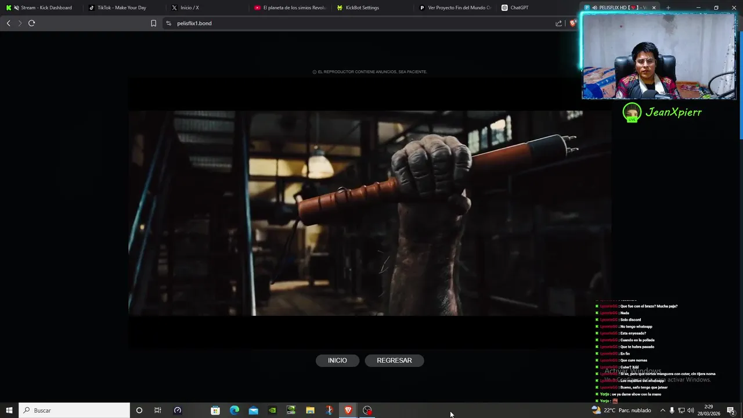Click the movie video player

[370, 213]
